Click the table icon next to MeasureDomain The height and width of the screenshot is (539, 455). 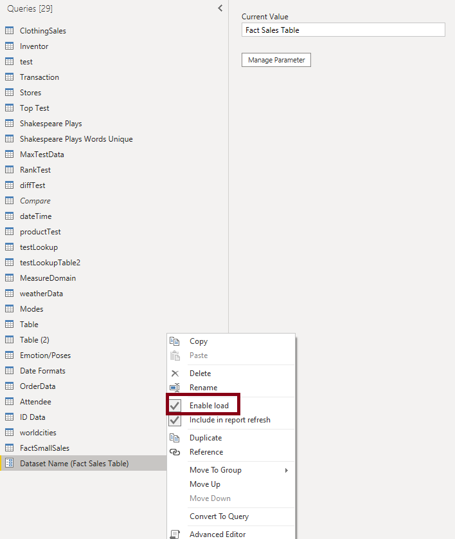[x=9, y=278]
